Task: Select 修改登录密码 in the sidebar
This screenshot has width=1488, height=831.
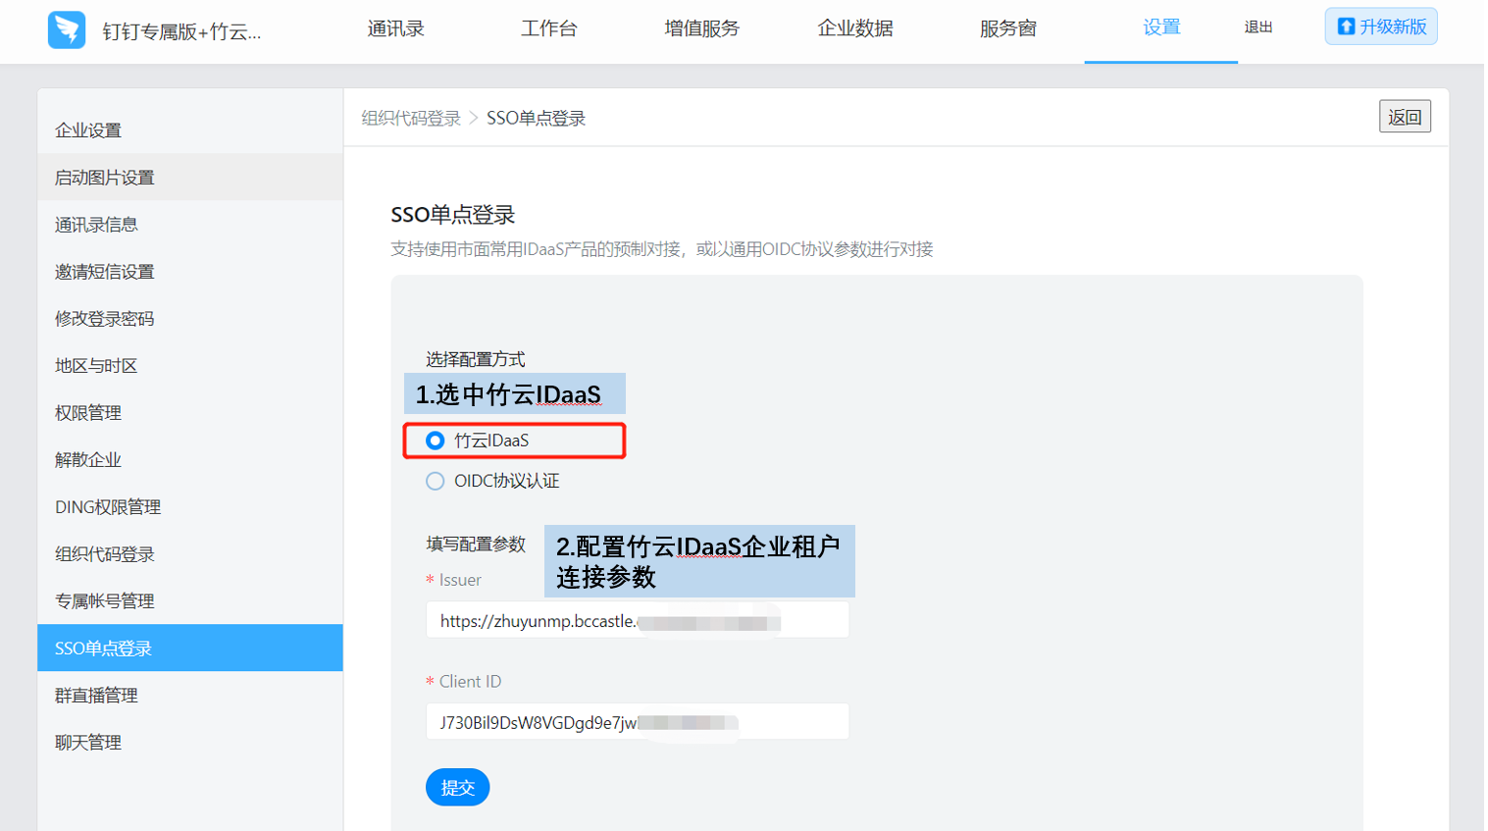Action: (190, 319)
